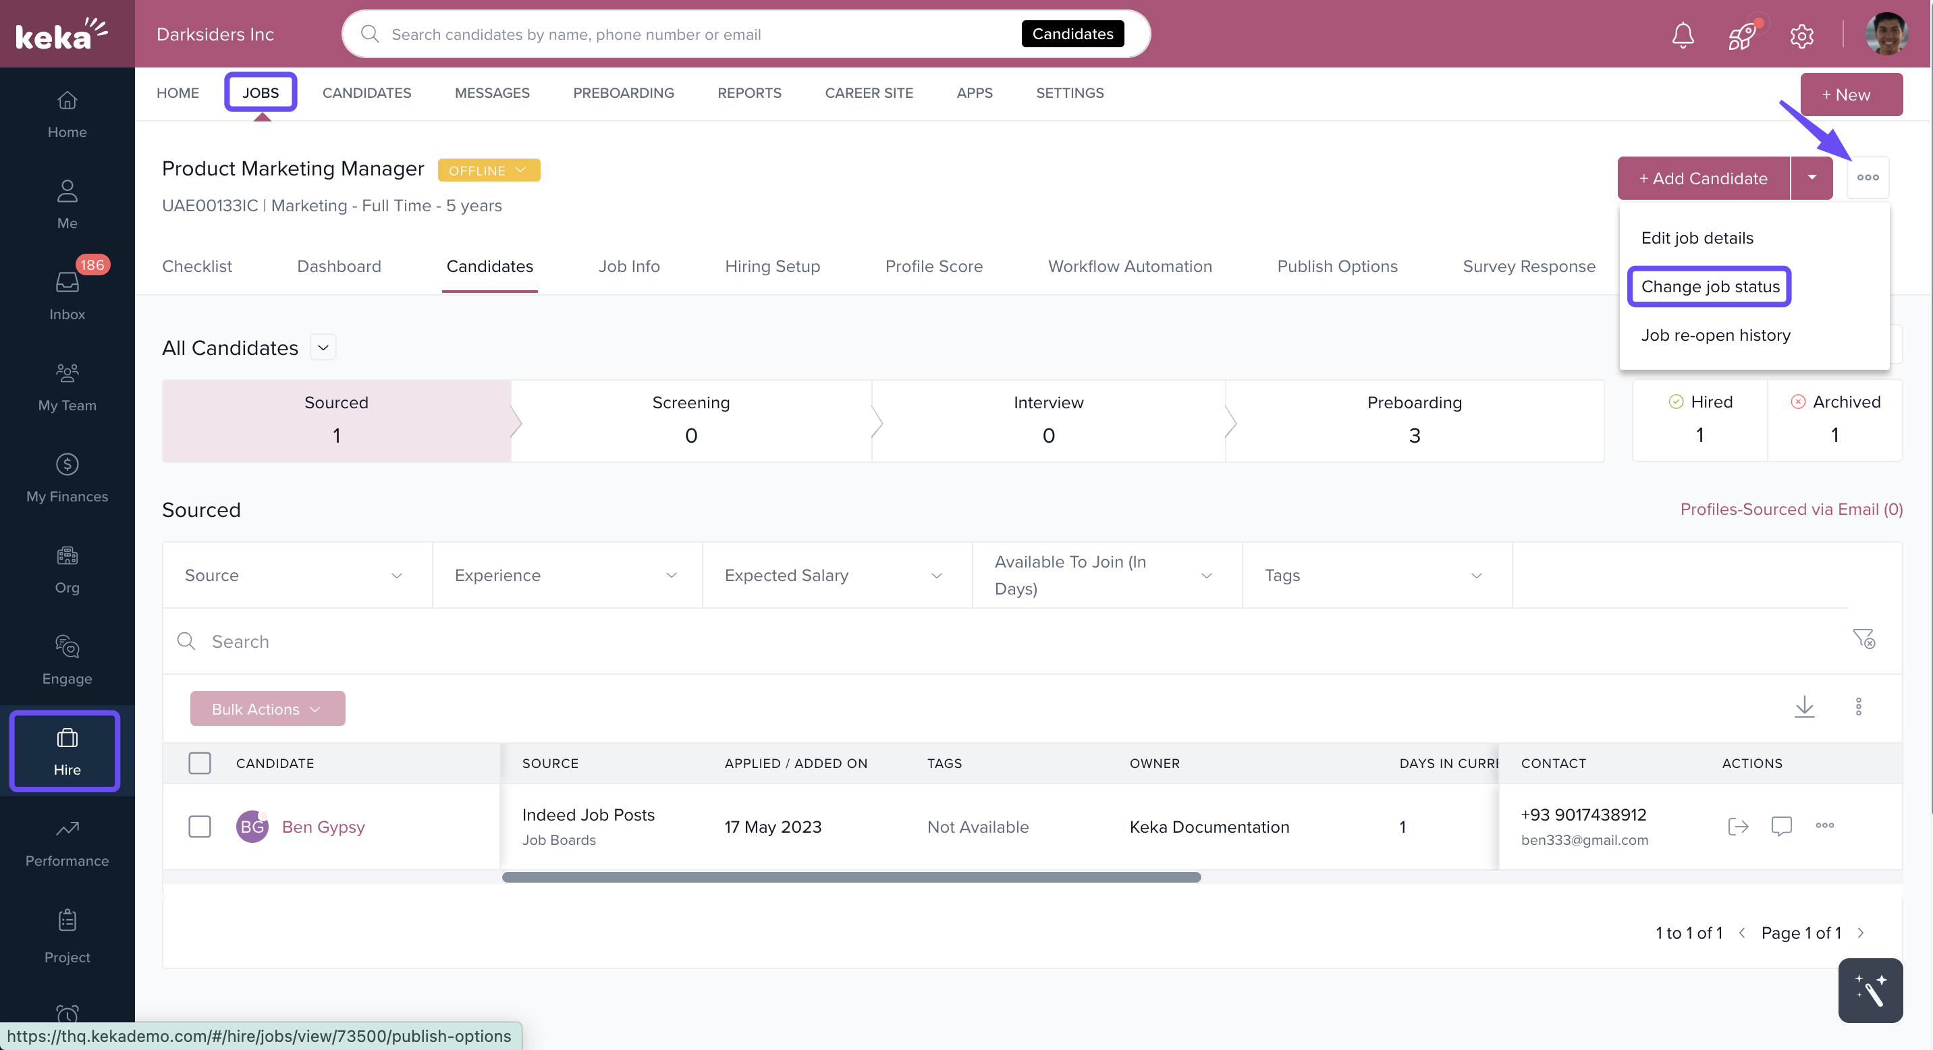Open the notifications bell icon
Viewport: 1933px width, 1050px height.
pos(1683,34)
